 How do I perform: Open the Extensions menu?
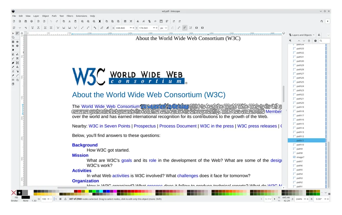coord(81,16)
